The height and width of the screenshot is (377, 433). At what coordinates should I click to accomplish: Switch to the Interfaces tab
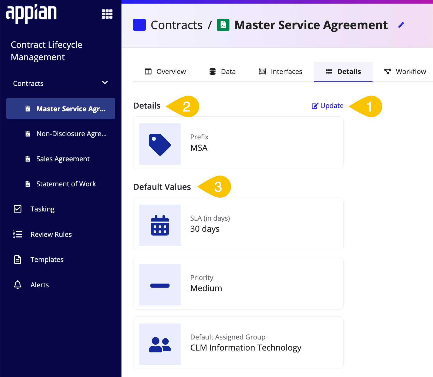click(280, 72)
